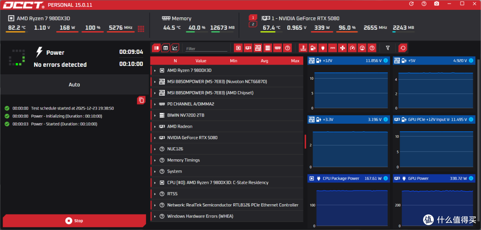The height and width of the screenshot is (230, 481).
Task: Open the help icon in title bar
Action: 424,4
